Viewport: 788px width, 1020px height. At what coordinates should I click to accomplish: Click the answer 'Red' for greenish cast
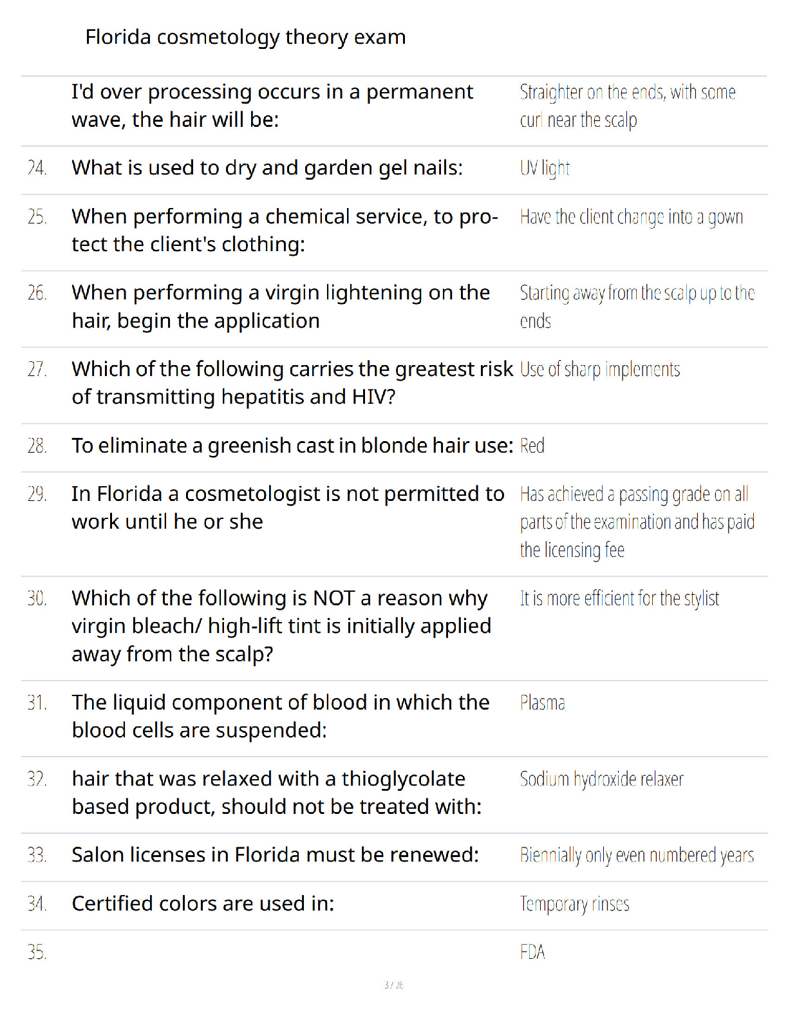pos(532,446)
